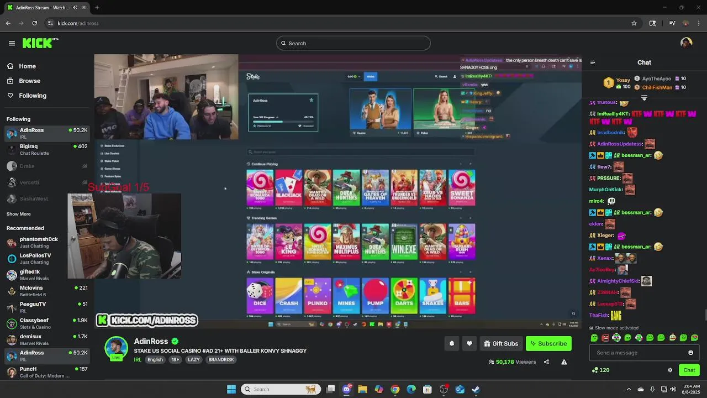707x398 pixels.
Task: Open Microsoft Edge from taskbar
Action: tap(411, 389)
